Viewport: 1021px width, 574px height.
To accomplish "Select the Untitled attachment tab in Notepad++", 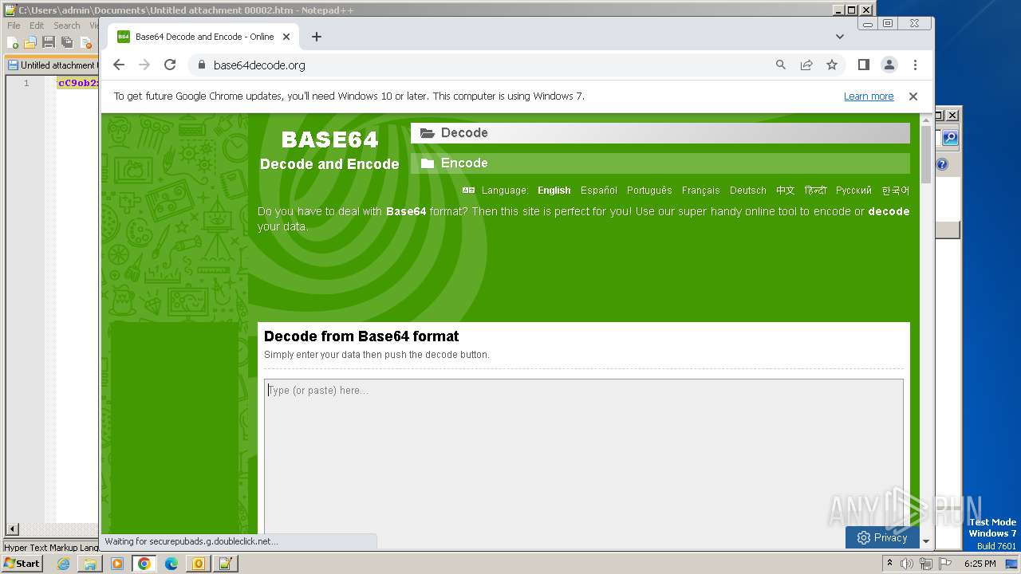I will pyautogui.click(x=52, y=65).
